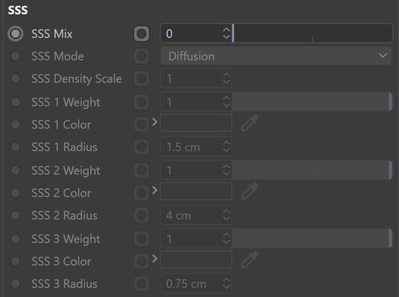Click the SSS Mix slider track

312,33
